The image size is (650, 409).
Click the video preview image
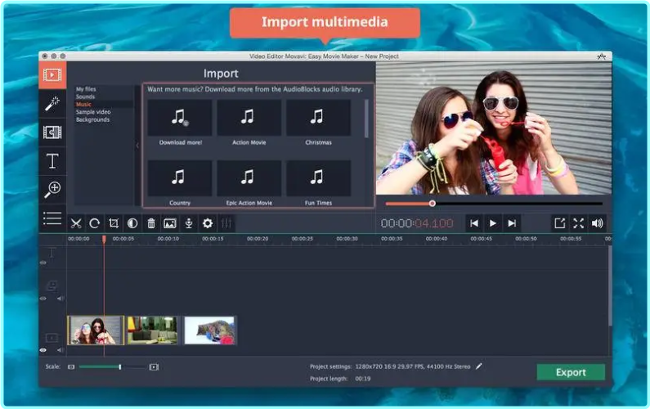click(x=493, y=128)
